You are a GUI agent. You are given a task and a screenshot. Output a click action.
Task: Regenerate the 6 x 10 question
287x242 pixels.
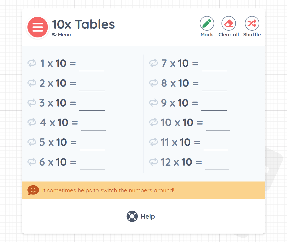click(x=32, y=162)
